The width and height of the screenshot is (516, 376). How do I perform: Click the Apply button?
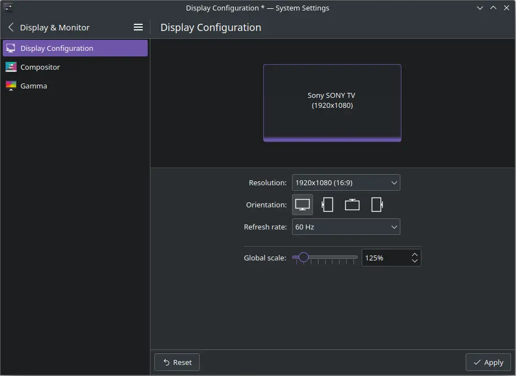coord(488,362)
